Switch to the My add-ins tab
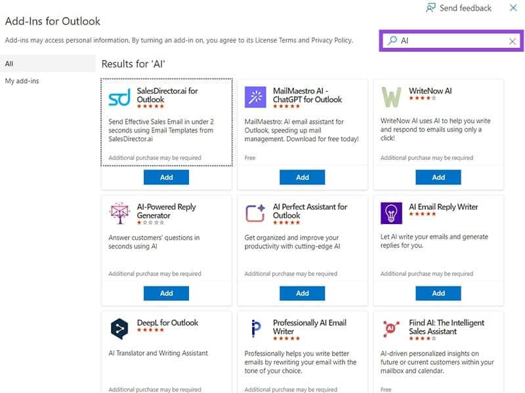Image resolution: width=525 pixels, height=393 pixels. [24, 81]
